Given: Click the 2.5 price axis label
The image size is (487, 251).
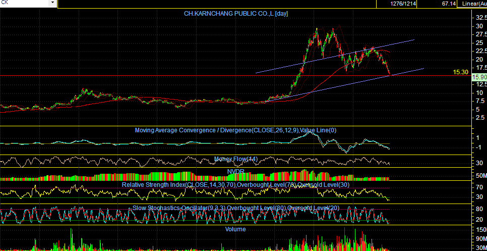Looking at the screenshot, I should [481, 118].
